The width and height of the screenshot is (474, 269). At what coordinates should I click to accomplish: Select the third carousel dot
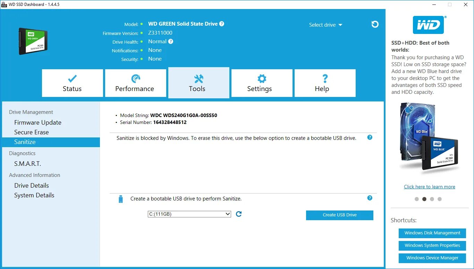(x=432, y=199)
